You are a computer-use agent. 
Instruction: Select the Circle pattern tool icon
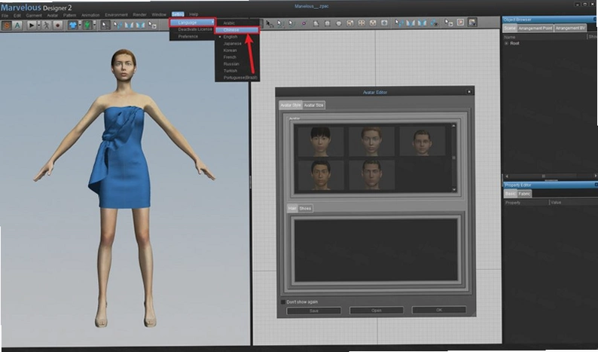[339, 23]
